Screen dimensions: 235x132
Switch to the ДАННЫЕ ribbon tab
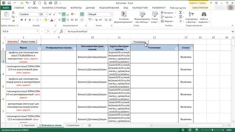click(90, 8)
